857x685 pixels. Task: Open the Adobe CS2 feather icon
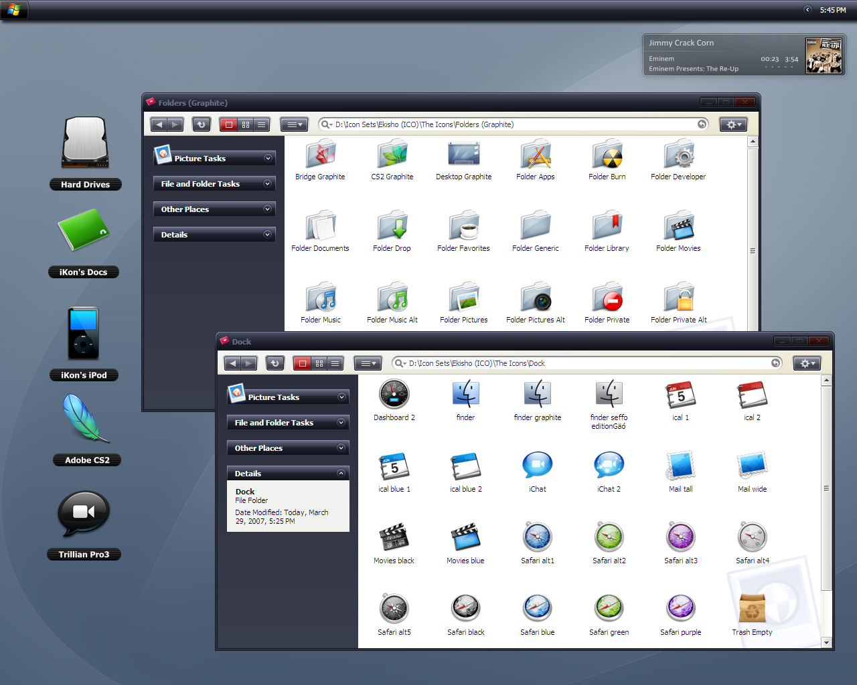[86, 418]
